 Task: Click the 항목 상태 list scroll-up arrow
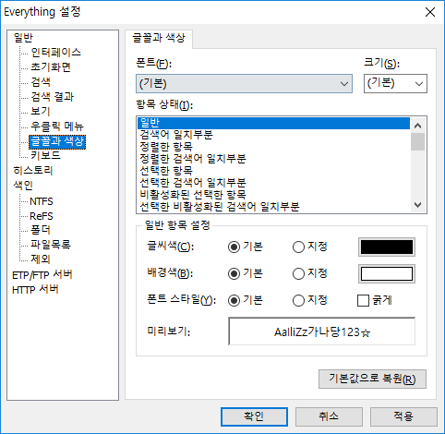(x=417, y=126)
